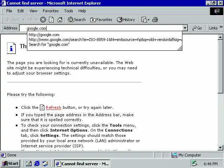Go to the Home page icon
Image resolution: width=224 pixels, height=168 pixels.
[60, 20]
